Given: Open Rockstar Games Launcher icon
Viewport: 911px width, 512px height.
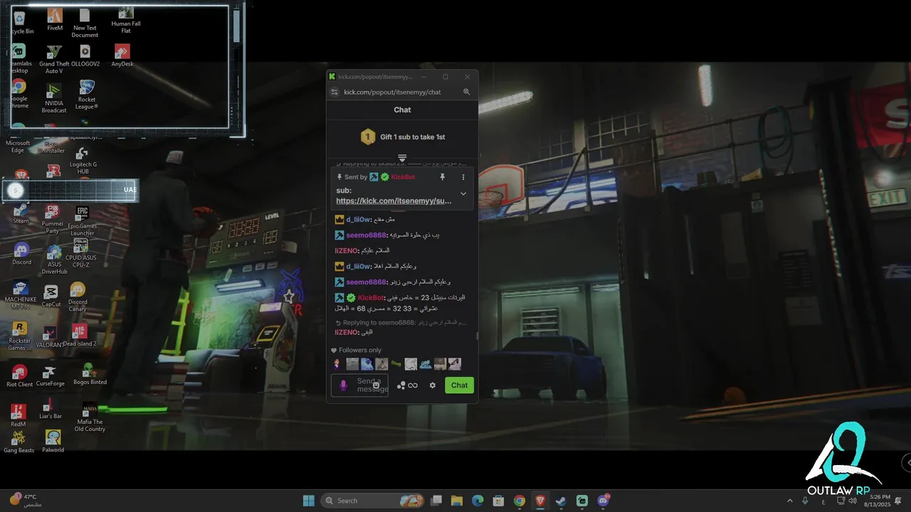Looking at the screenshot, I should pyautogui.click(x=20, y=336).
